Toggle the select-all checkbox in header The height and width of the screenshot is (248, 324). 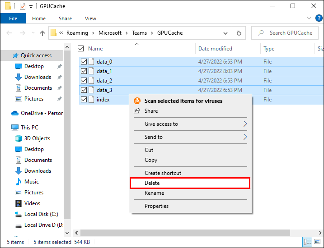81,49
